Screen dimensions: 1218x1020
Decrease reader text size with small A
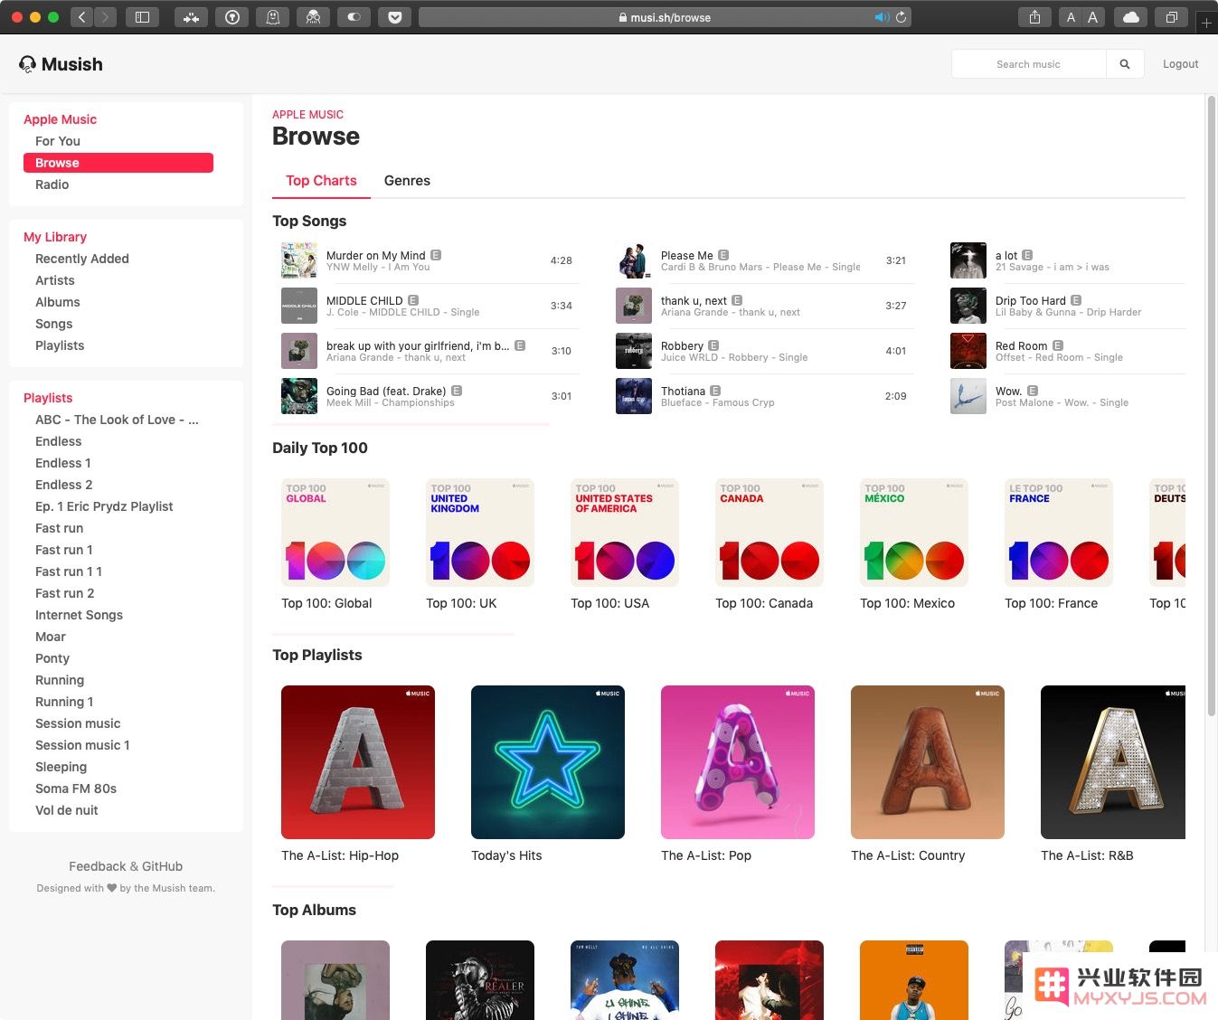1071,17
